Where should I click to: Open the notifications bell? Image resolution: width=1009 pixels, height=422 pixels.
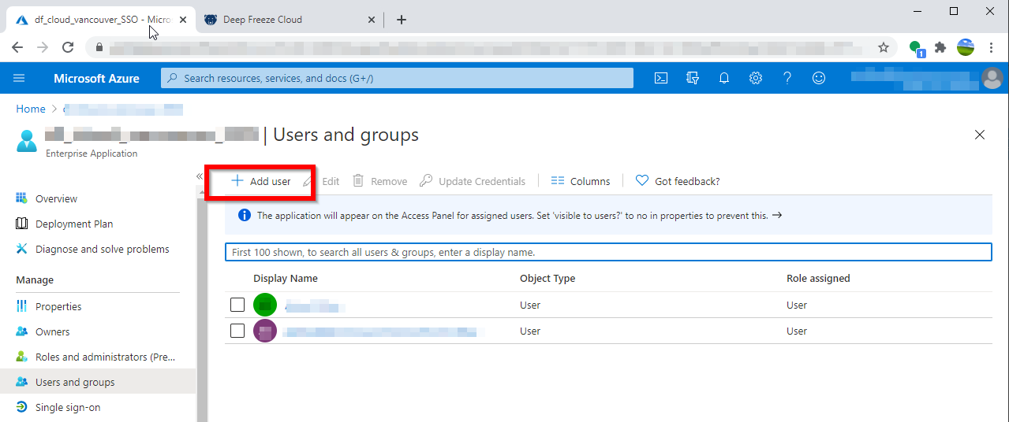(x=724, y=78)
